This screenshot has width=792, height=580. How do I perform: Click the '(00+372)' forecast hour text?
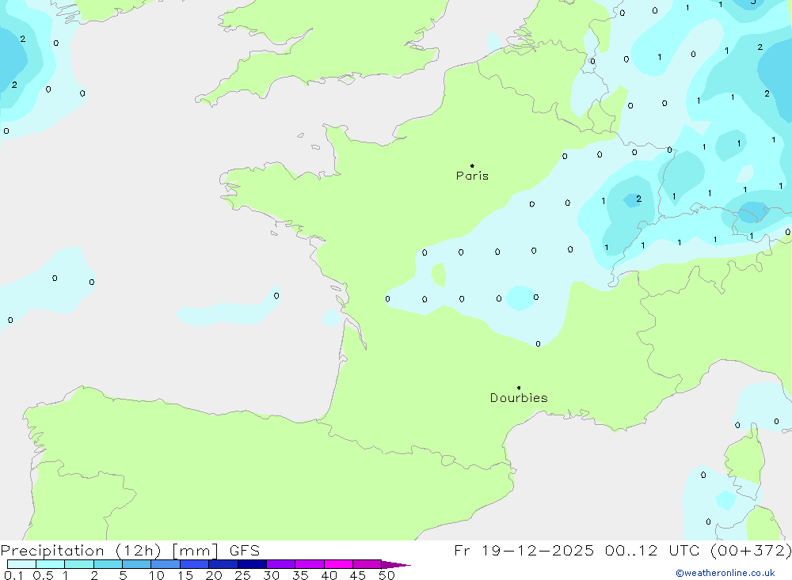pos(751,551)
